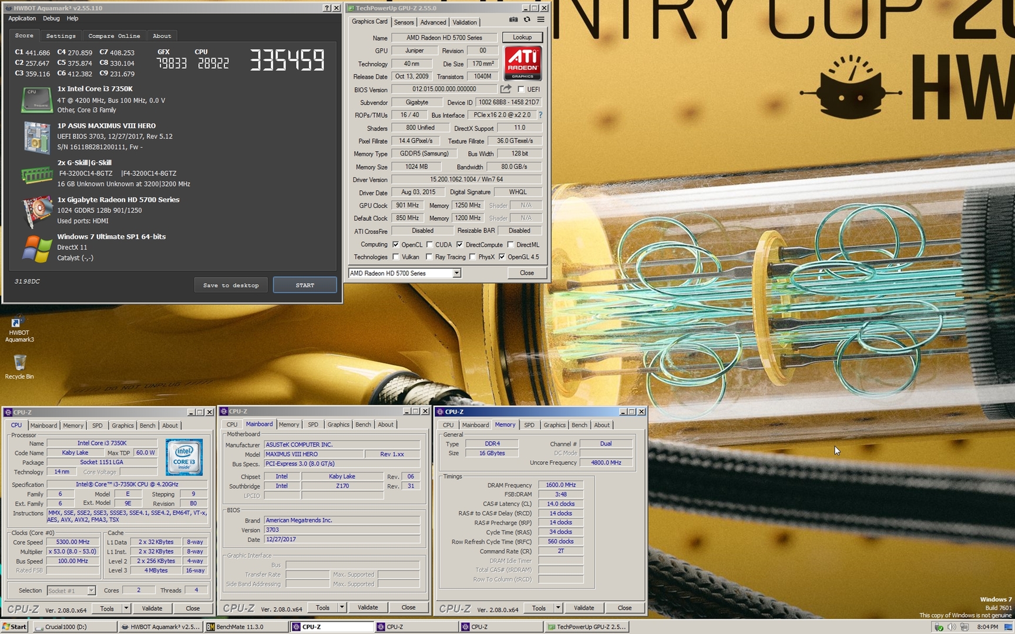Click Tools button in CPU-Z CPU window
Screen dimensions: 1015x634
click(107, 608)
